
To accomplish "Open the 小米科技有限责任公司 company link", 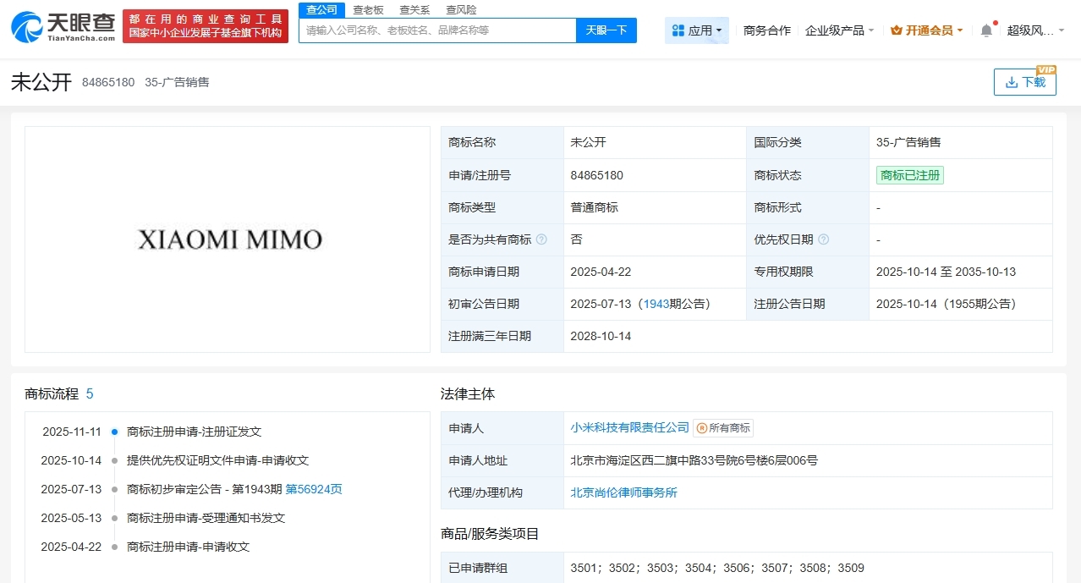I will (629, 428).
